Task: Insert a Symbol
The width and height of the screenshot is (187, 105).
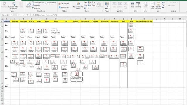Action: pyautogui.click(x=172, y=6)
